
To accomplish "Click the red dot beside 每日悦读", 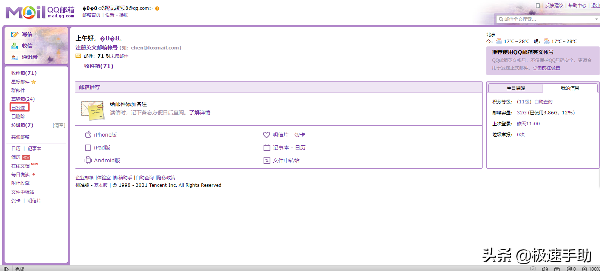I will pos(34,174).
